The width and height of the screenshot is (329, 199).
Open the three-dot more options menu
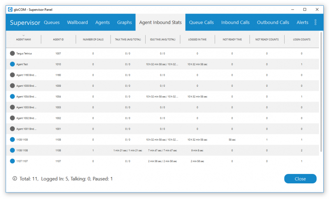click(x=315, y=22)
